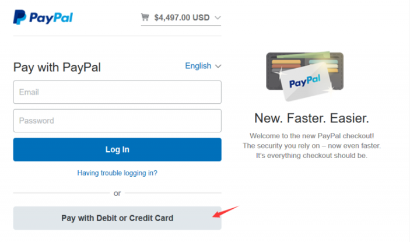Open the English language selector
Viewport: 410px width, 242px height.
pyautogui.click(x=203, y=66)
